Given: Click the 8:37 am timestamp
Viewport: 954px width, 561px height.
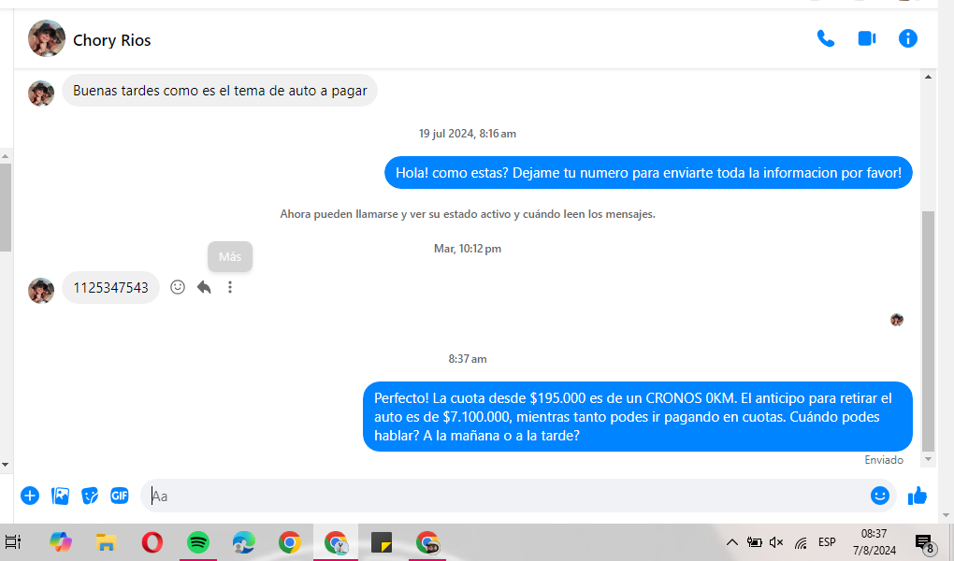Looking at the screenshot, I should 468,360.
